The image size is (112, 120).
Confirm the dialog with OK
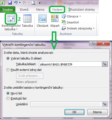[x=74, y=112]
